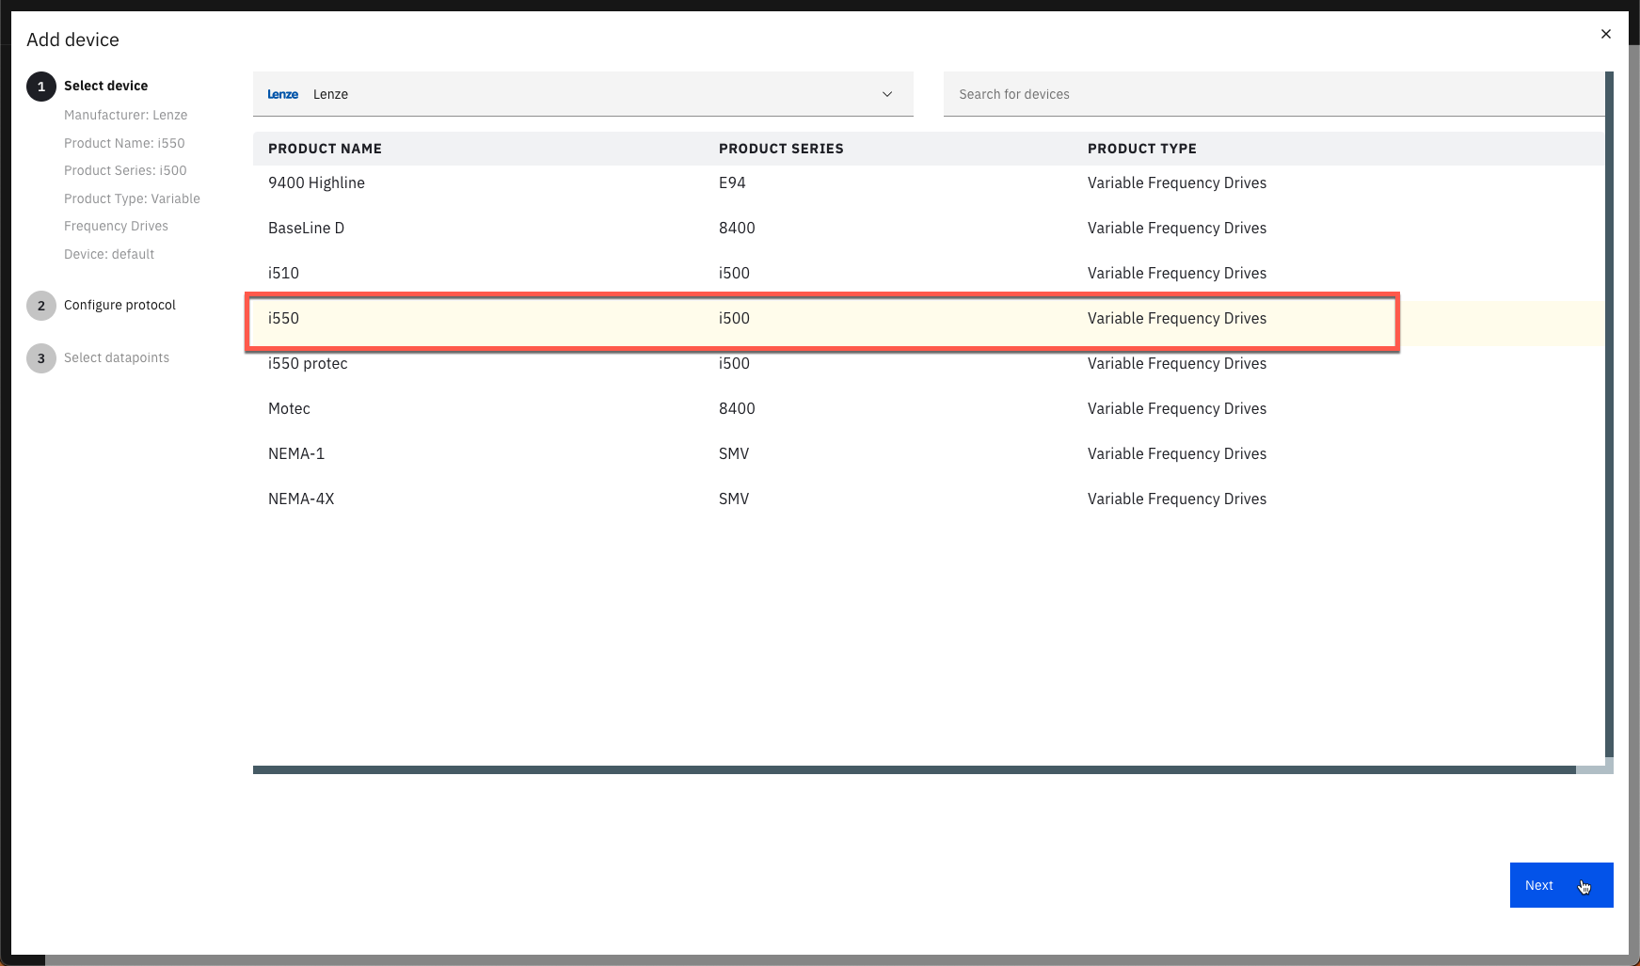Select the NEMA-1 product row

click(929, 453)
